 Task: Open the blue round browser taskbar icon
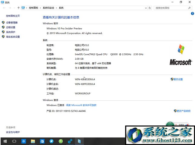click(51, 141)
